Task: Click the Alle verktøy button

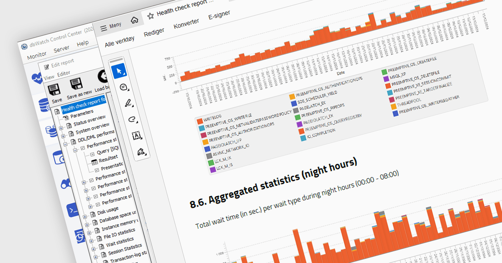Action: tap(120, 41)
